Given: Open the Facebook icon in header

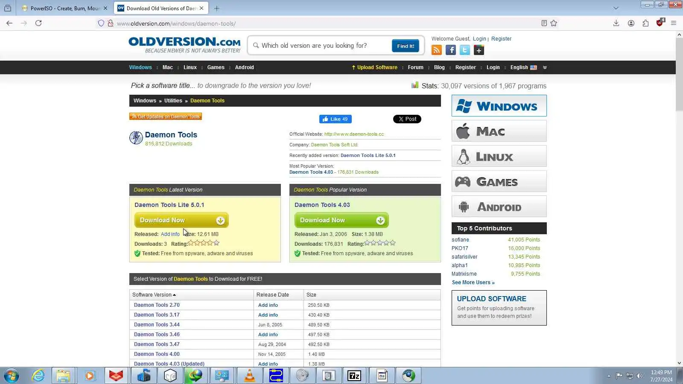Looking at the screenshot, I should point(451,50).
